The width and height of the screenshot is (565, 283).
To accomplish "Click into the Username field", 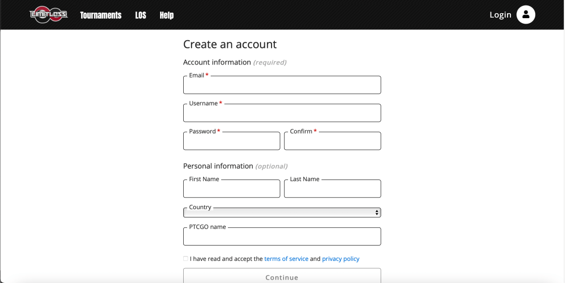I will [282, 114].
